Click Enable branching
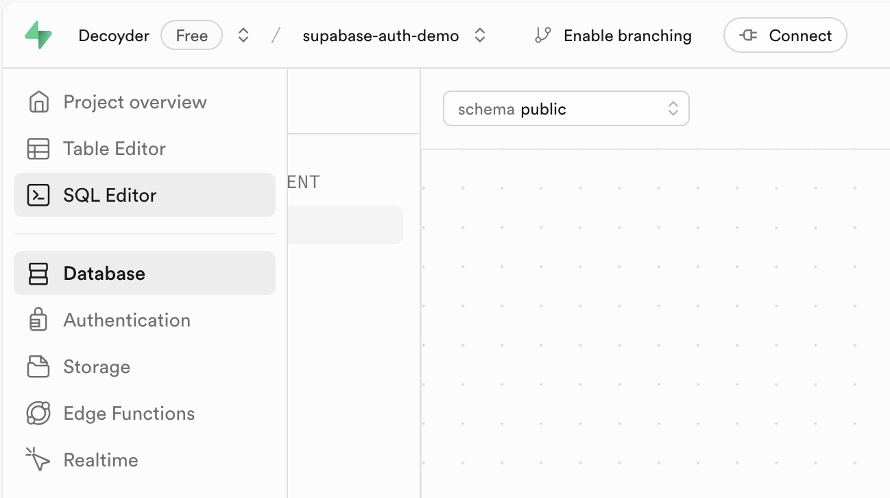 pos(613,36)
